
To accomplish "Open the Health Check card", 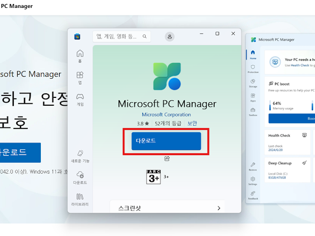I will (287, 142).
